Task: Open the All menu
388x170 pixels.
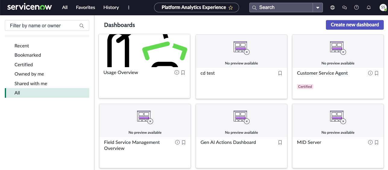Action: 65,7
